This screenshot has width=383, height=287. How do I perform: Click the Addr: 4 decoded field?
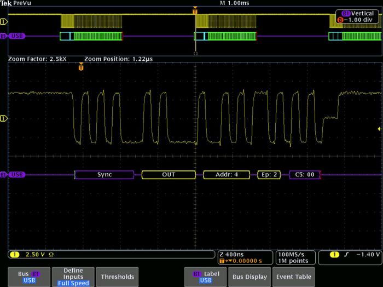pyautogui.click(x=227, y=175)
